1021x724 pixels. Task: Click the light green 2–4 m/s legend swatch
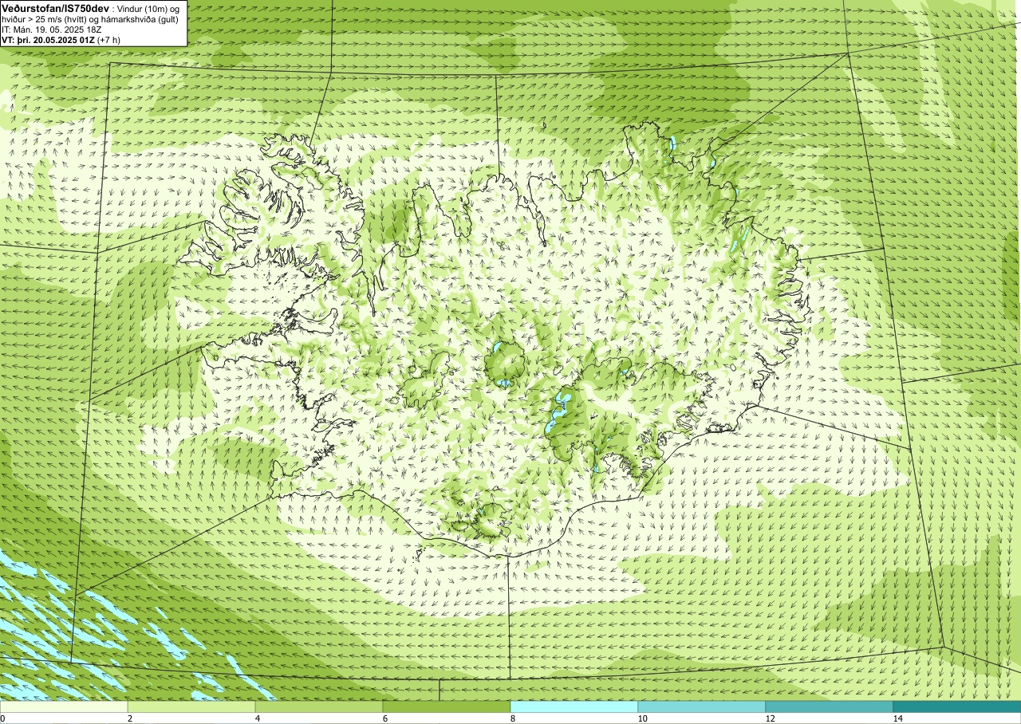point(191,706)
